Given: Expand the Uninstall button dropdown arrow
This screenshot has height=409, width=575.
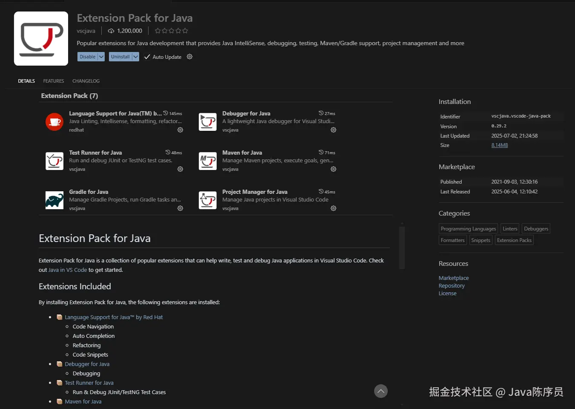Looking at the screenshot, I should click(x=135, y=57).
